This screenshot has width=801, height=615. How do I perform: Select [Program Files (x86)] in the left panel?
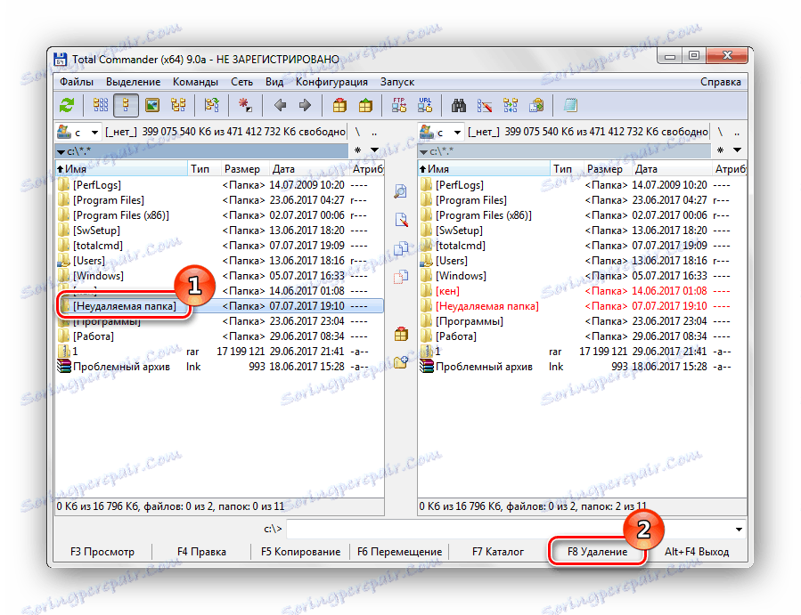pos(220,215)
